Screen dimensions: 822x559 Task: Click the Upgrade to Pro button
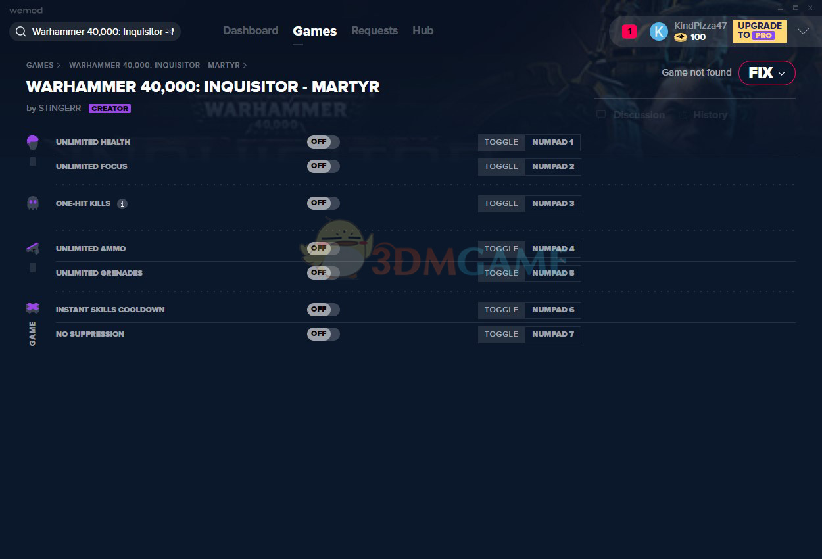[x=760, y=31]
